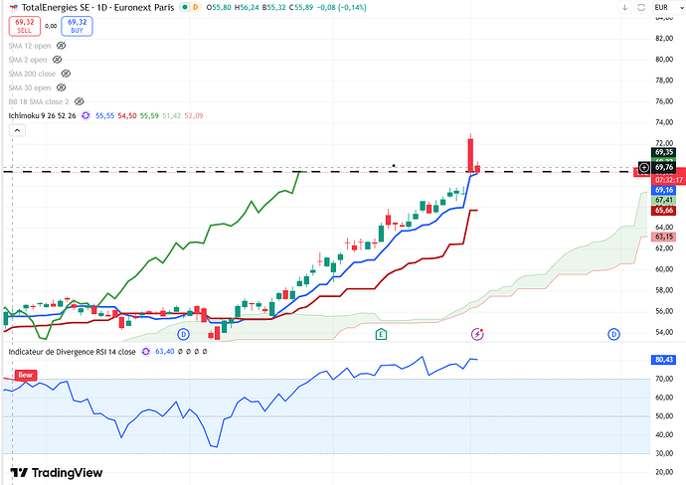Screen dimensions: 686x485
Task: Click the blue D marker near the chart's left side
Action: click(x=182, y=334)
